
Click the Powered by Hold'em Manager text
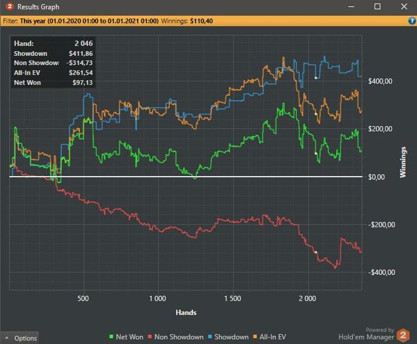[367, 334]
